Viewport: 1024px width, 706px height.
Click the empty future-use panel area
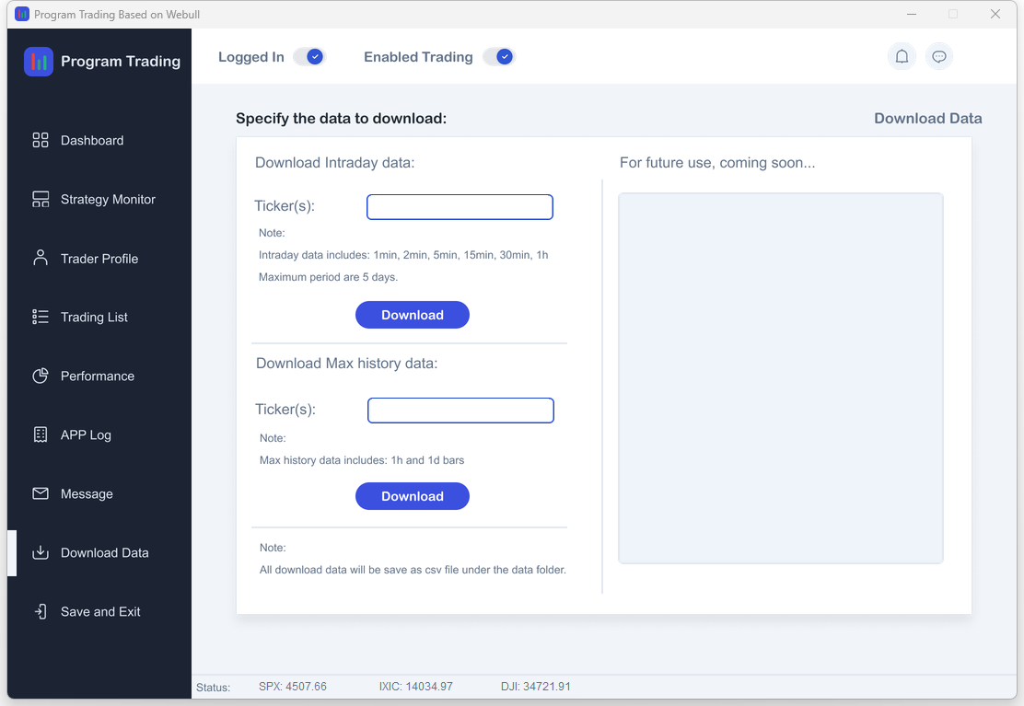[780, 377]
